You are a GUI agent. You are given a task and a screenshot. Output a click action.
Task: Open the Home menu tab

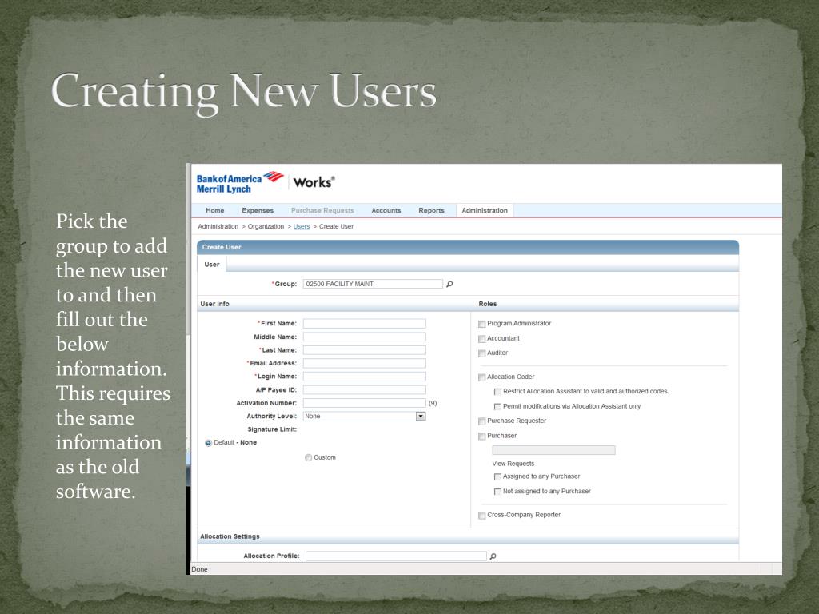[x=214, y=210]
